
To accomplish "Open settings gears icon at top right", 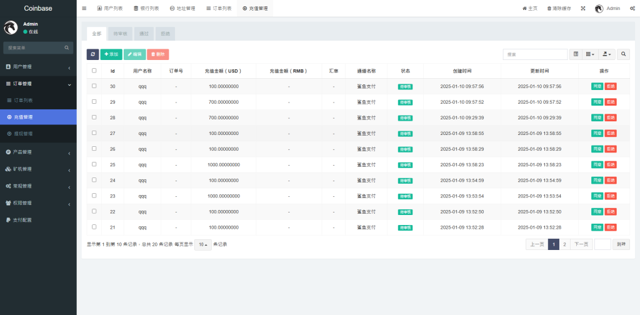I will (x=632, y=8).
